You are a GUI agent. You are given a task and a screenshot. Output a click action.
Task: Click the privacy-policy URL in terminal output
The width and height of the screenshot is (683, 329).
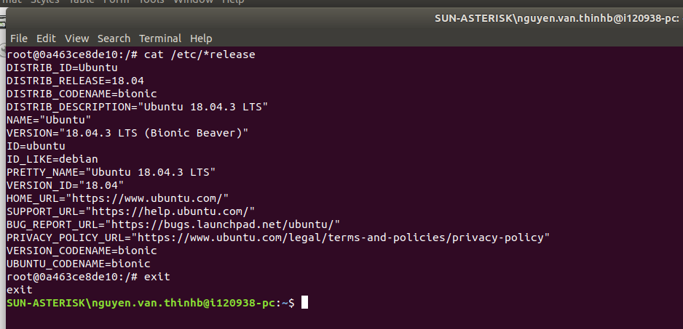pos(341,237)
